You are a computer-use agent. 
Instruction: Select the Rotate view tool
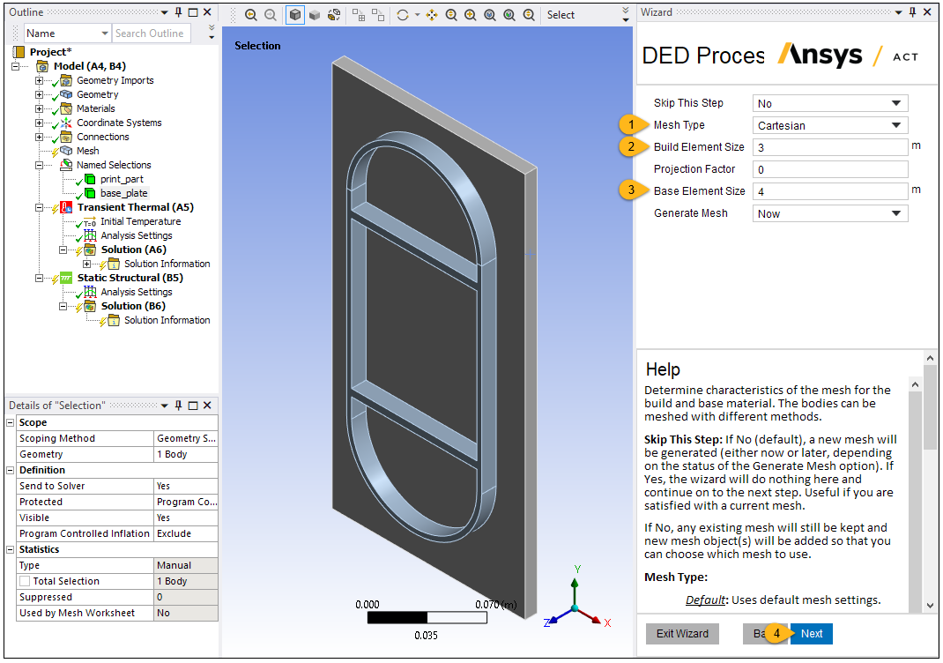(x=401, y=15)
